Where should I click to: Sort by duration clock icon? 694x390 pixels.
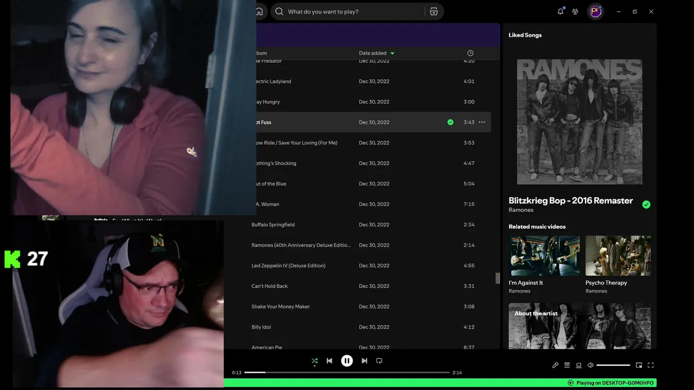point(470,53)
